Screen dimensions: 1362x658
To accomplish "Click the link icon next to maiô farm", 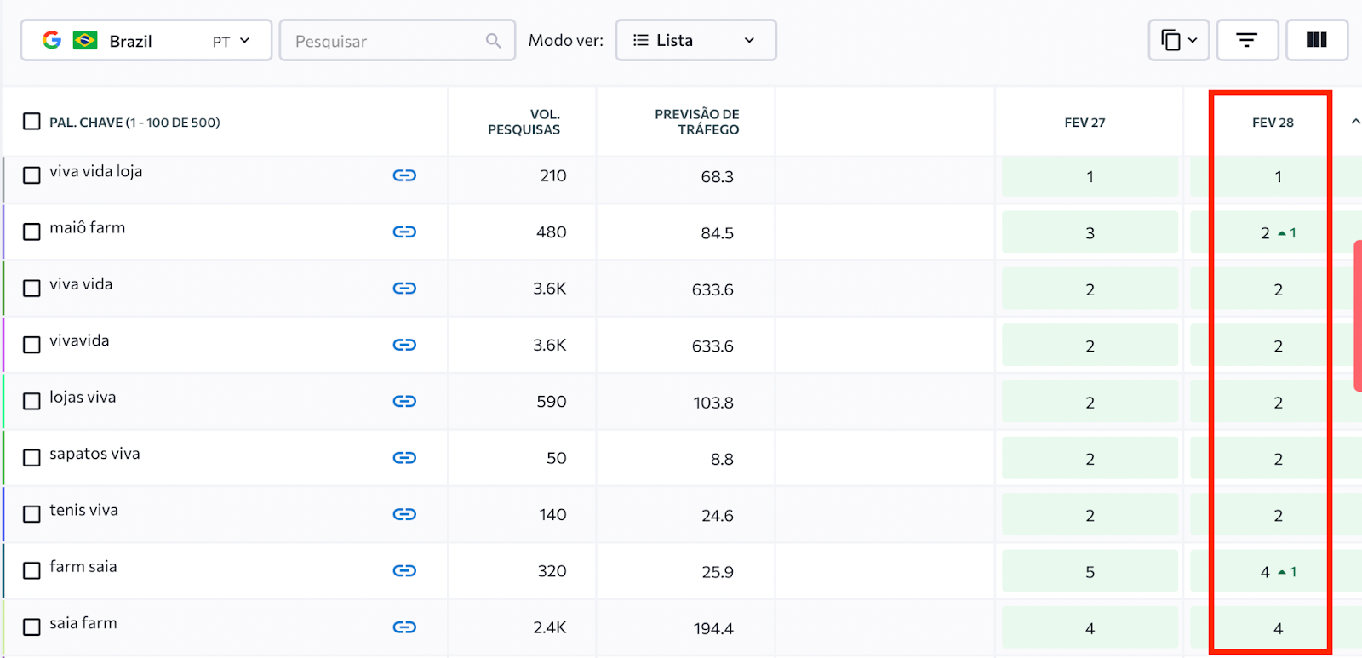I will tap(404, 232).
